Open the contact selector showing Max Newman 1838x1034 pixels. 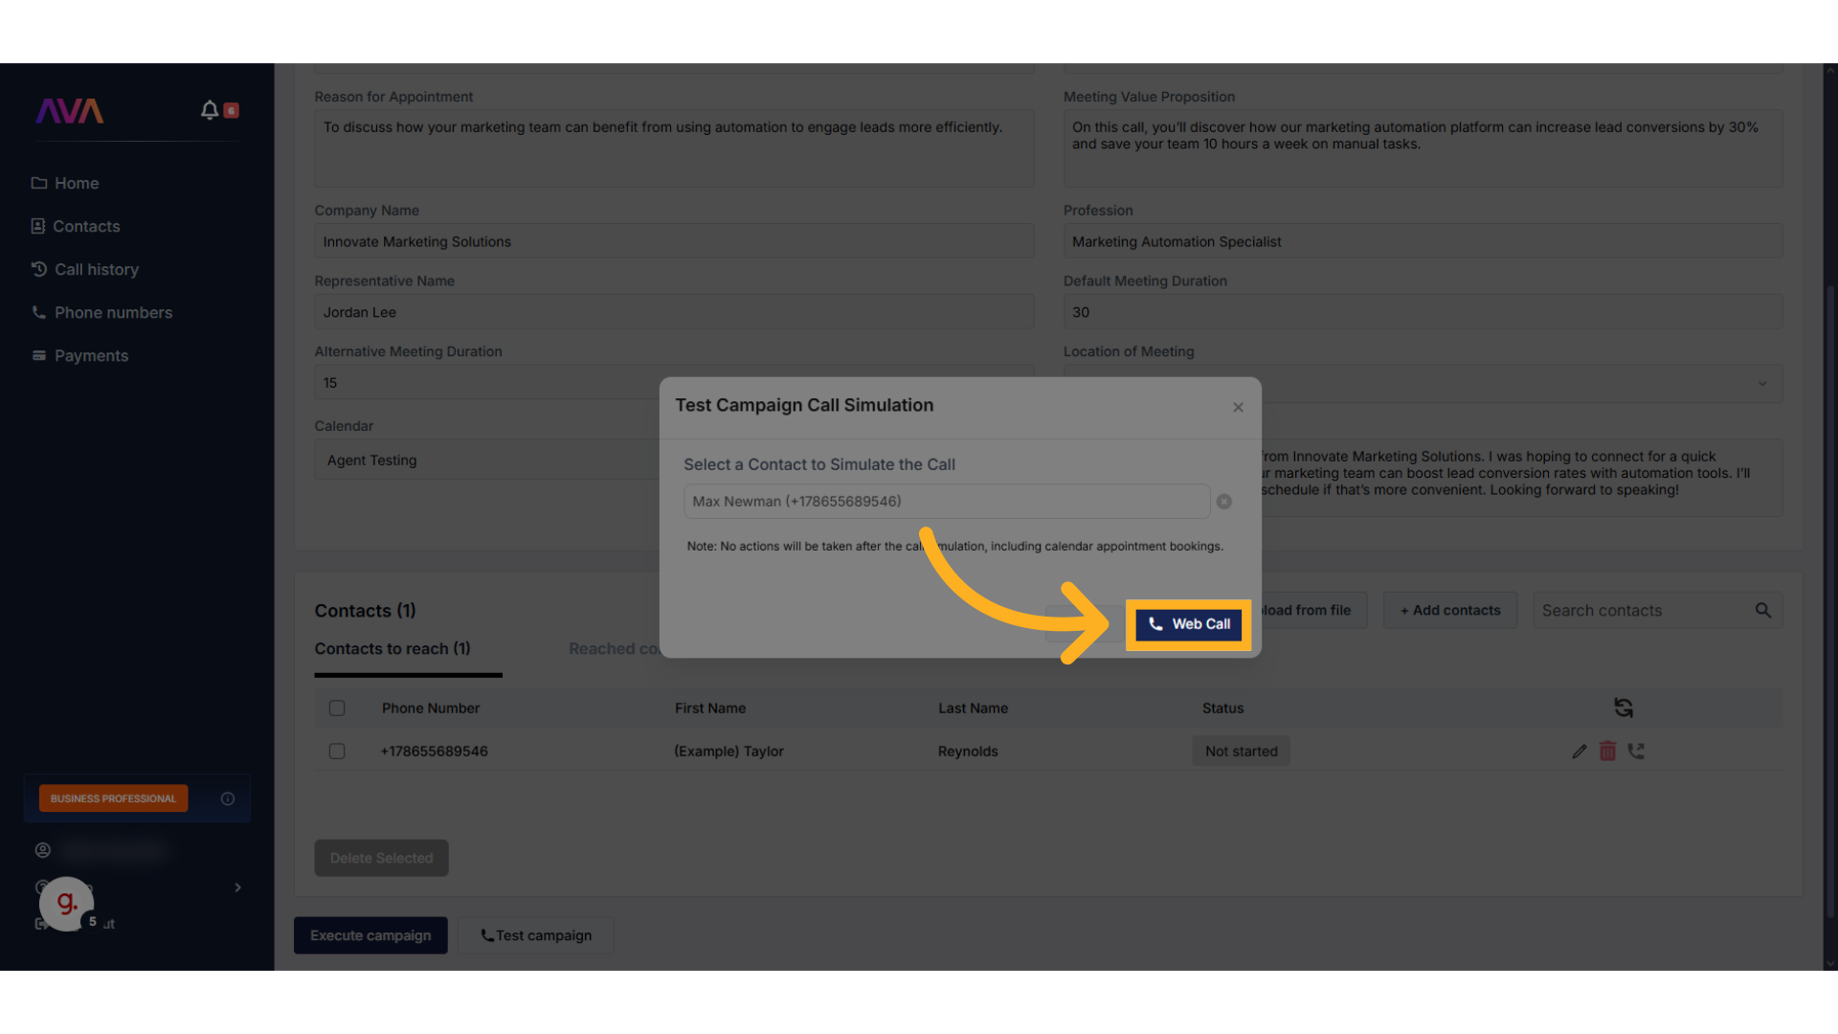[946, 502]
